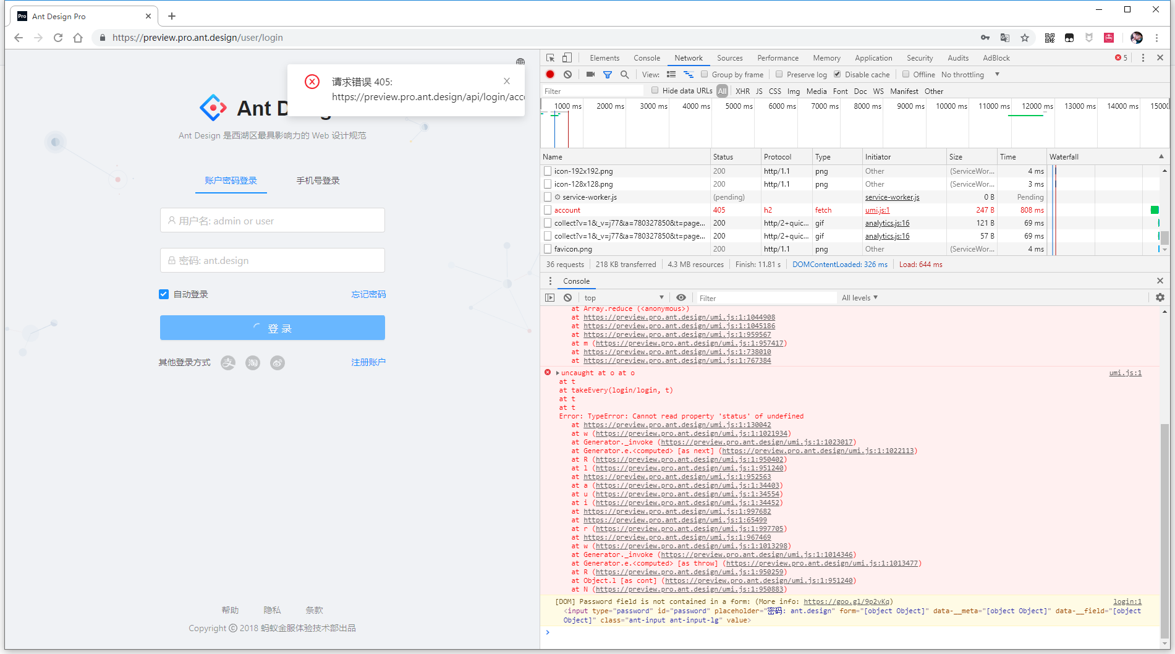Toggle the device toolbar icon in DevTools

(567, 57)
